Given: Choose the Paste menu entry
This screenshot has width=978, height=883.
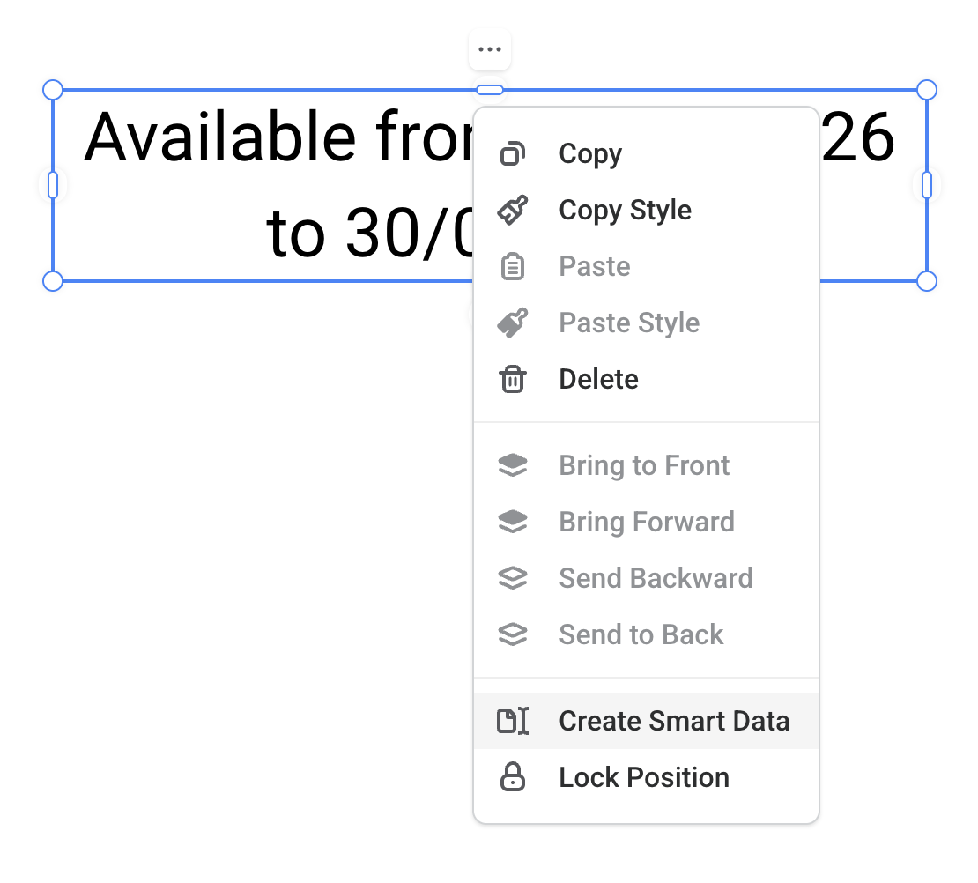Looking at the screenshot, I should point(646,266).
